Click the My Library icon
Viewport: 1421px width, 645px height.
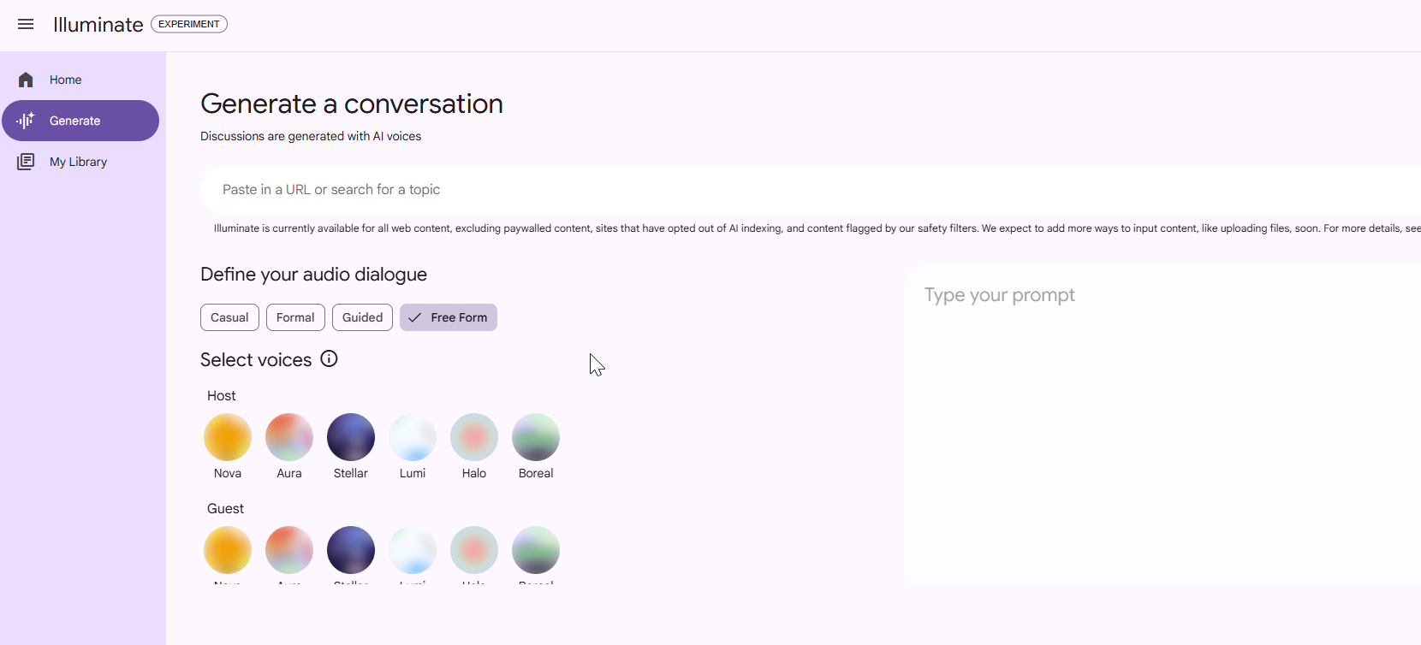[26, 162]
